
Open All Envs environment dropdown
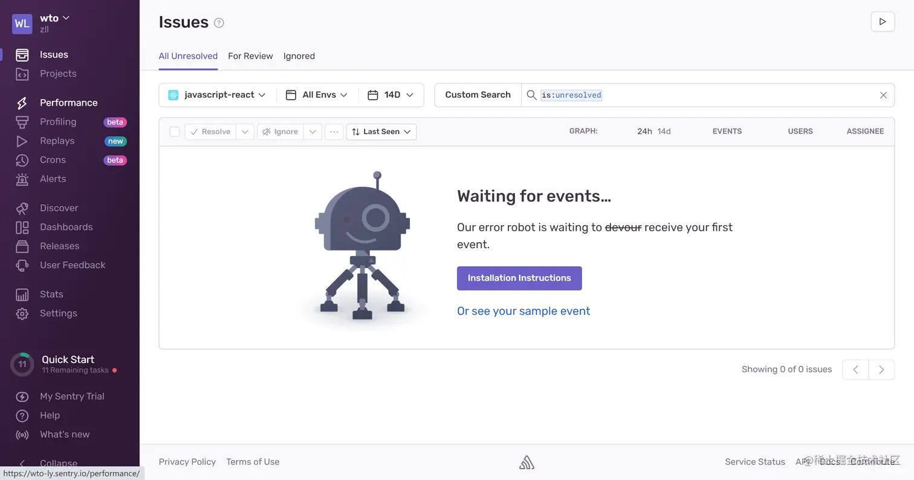pyautogui.click(x=317, y=95)
